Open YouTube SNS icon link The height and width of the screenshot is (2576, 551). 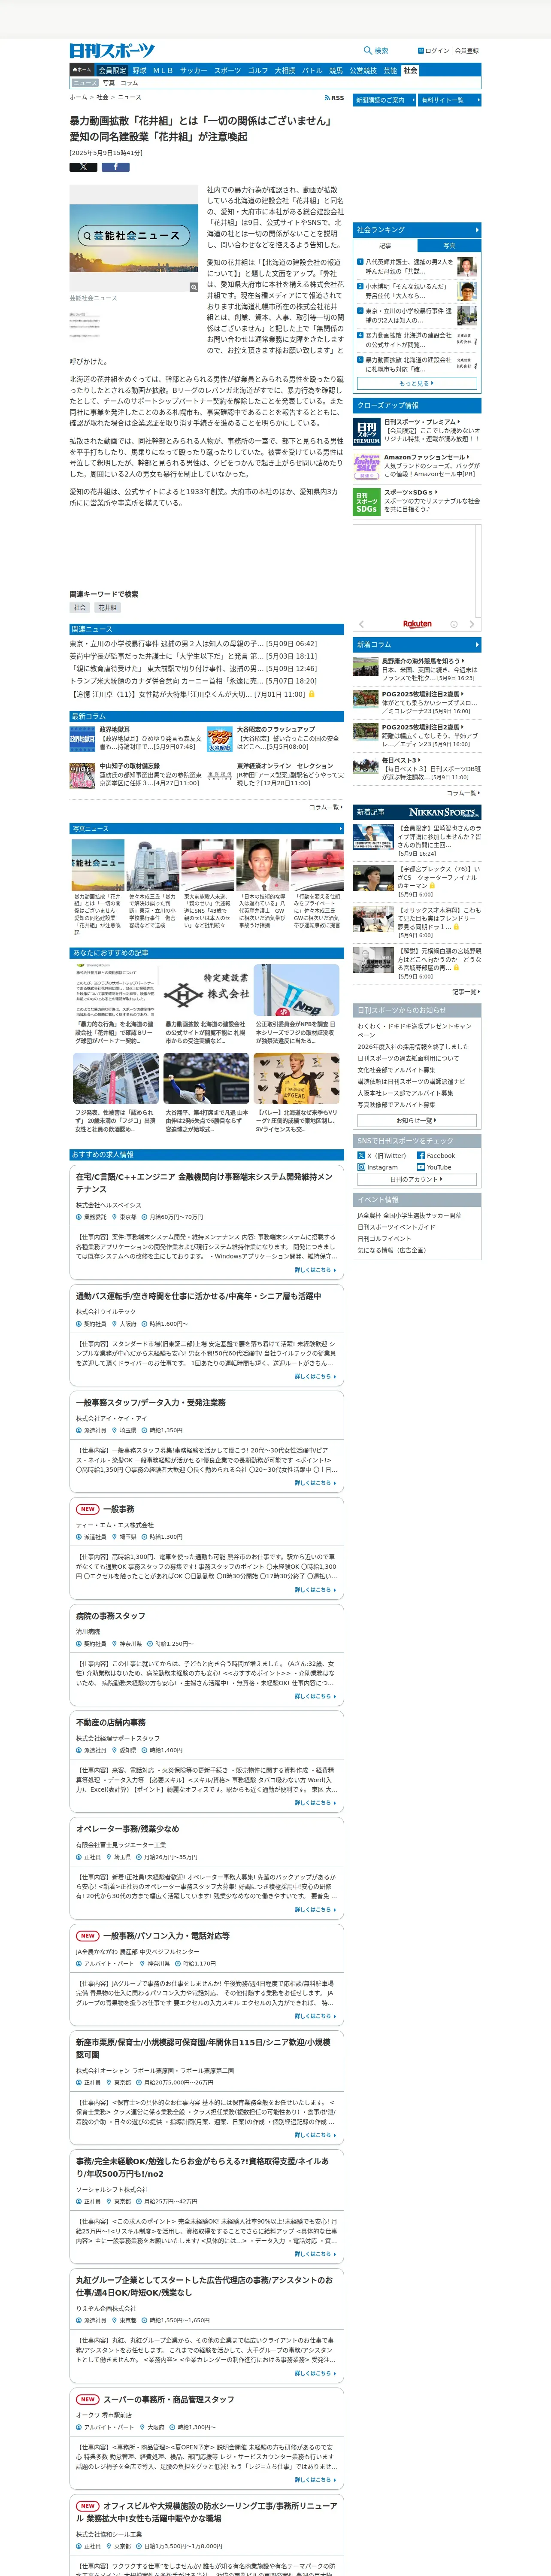[421, 1167]
